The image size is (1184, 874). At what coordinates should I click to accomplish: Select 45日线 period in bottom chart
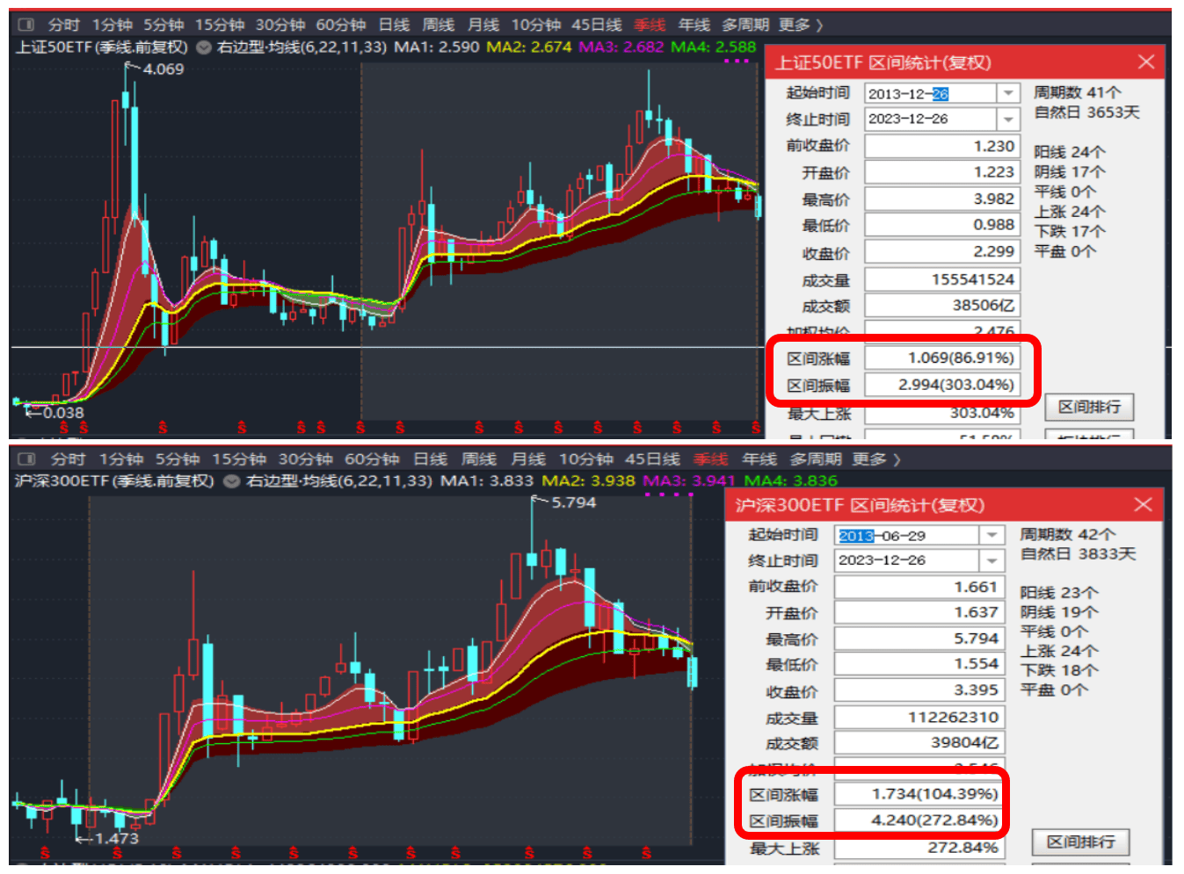coord(652,459)
